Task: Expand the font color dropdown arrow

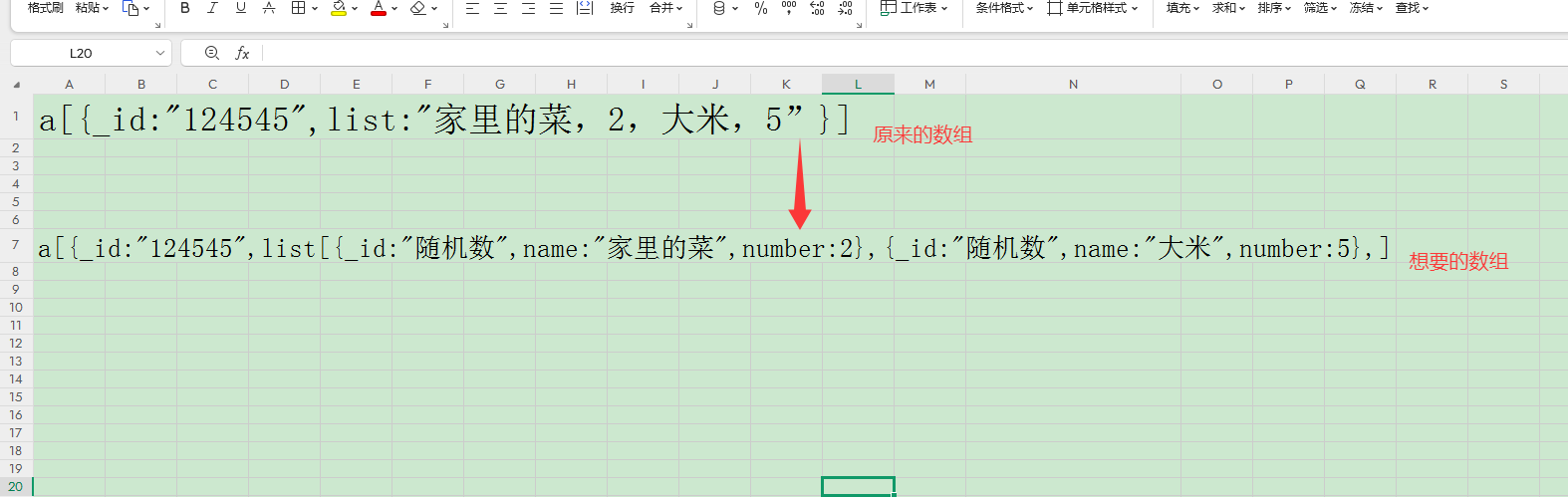Action: pyautogui.click(x=394, y=9)
